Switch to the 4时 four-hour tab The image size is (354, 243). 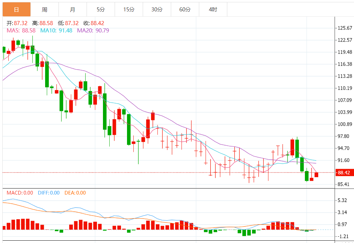(213, 9)
